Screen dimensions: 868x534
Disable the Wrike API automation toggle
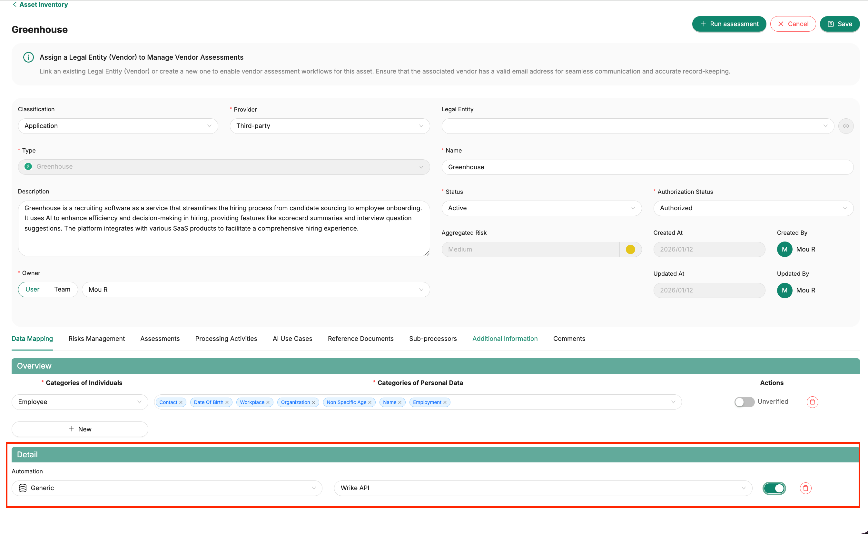pos(774,488)
